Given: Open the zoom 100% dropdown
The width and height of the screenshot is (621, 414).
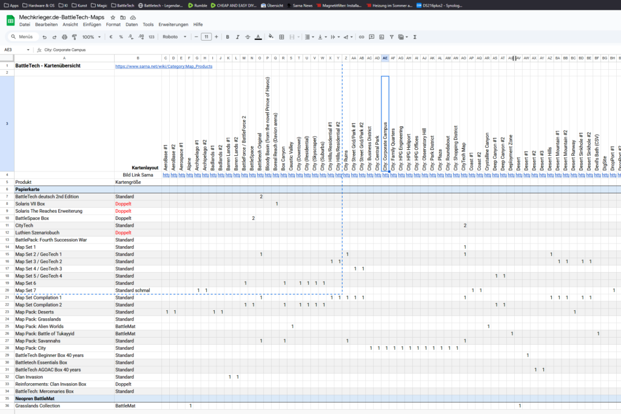Looking at the screenshot, I should click(x=92, y=37).
